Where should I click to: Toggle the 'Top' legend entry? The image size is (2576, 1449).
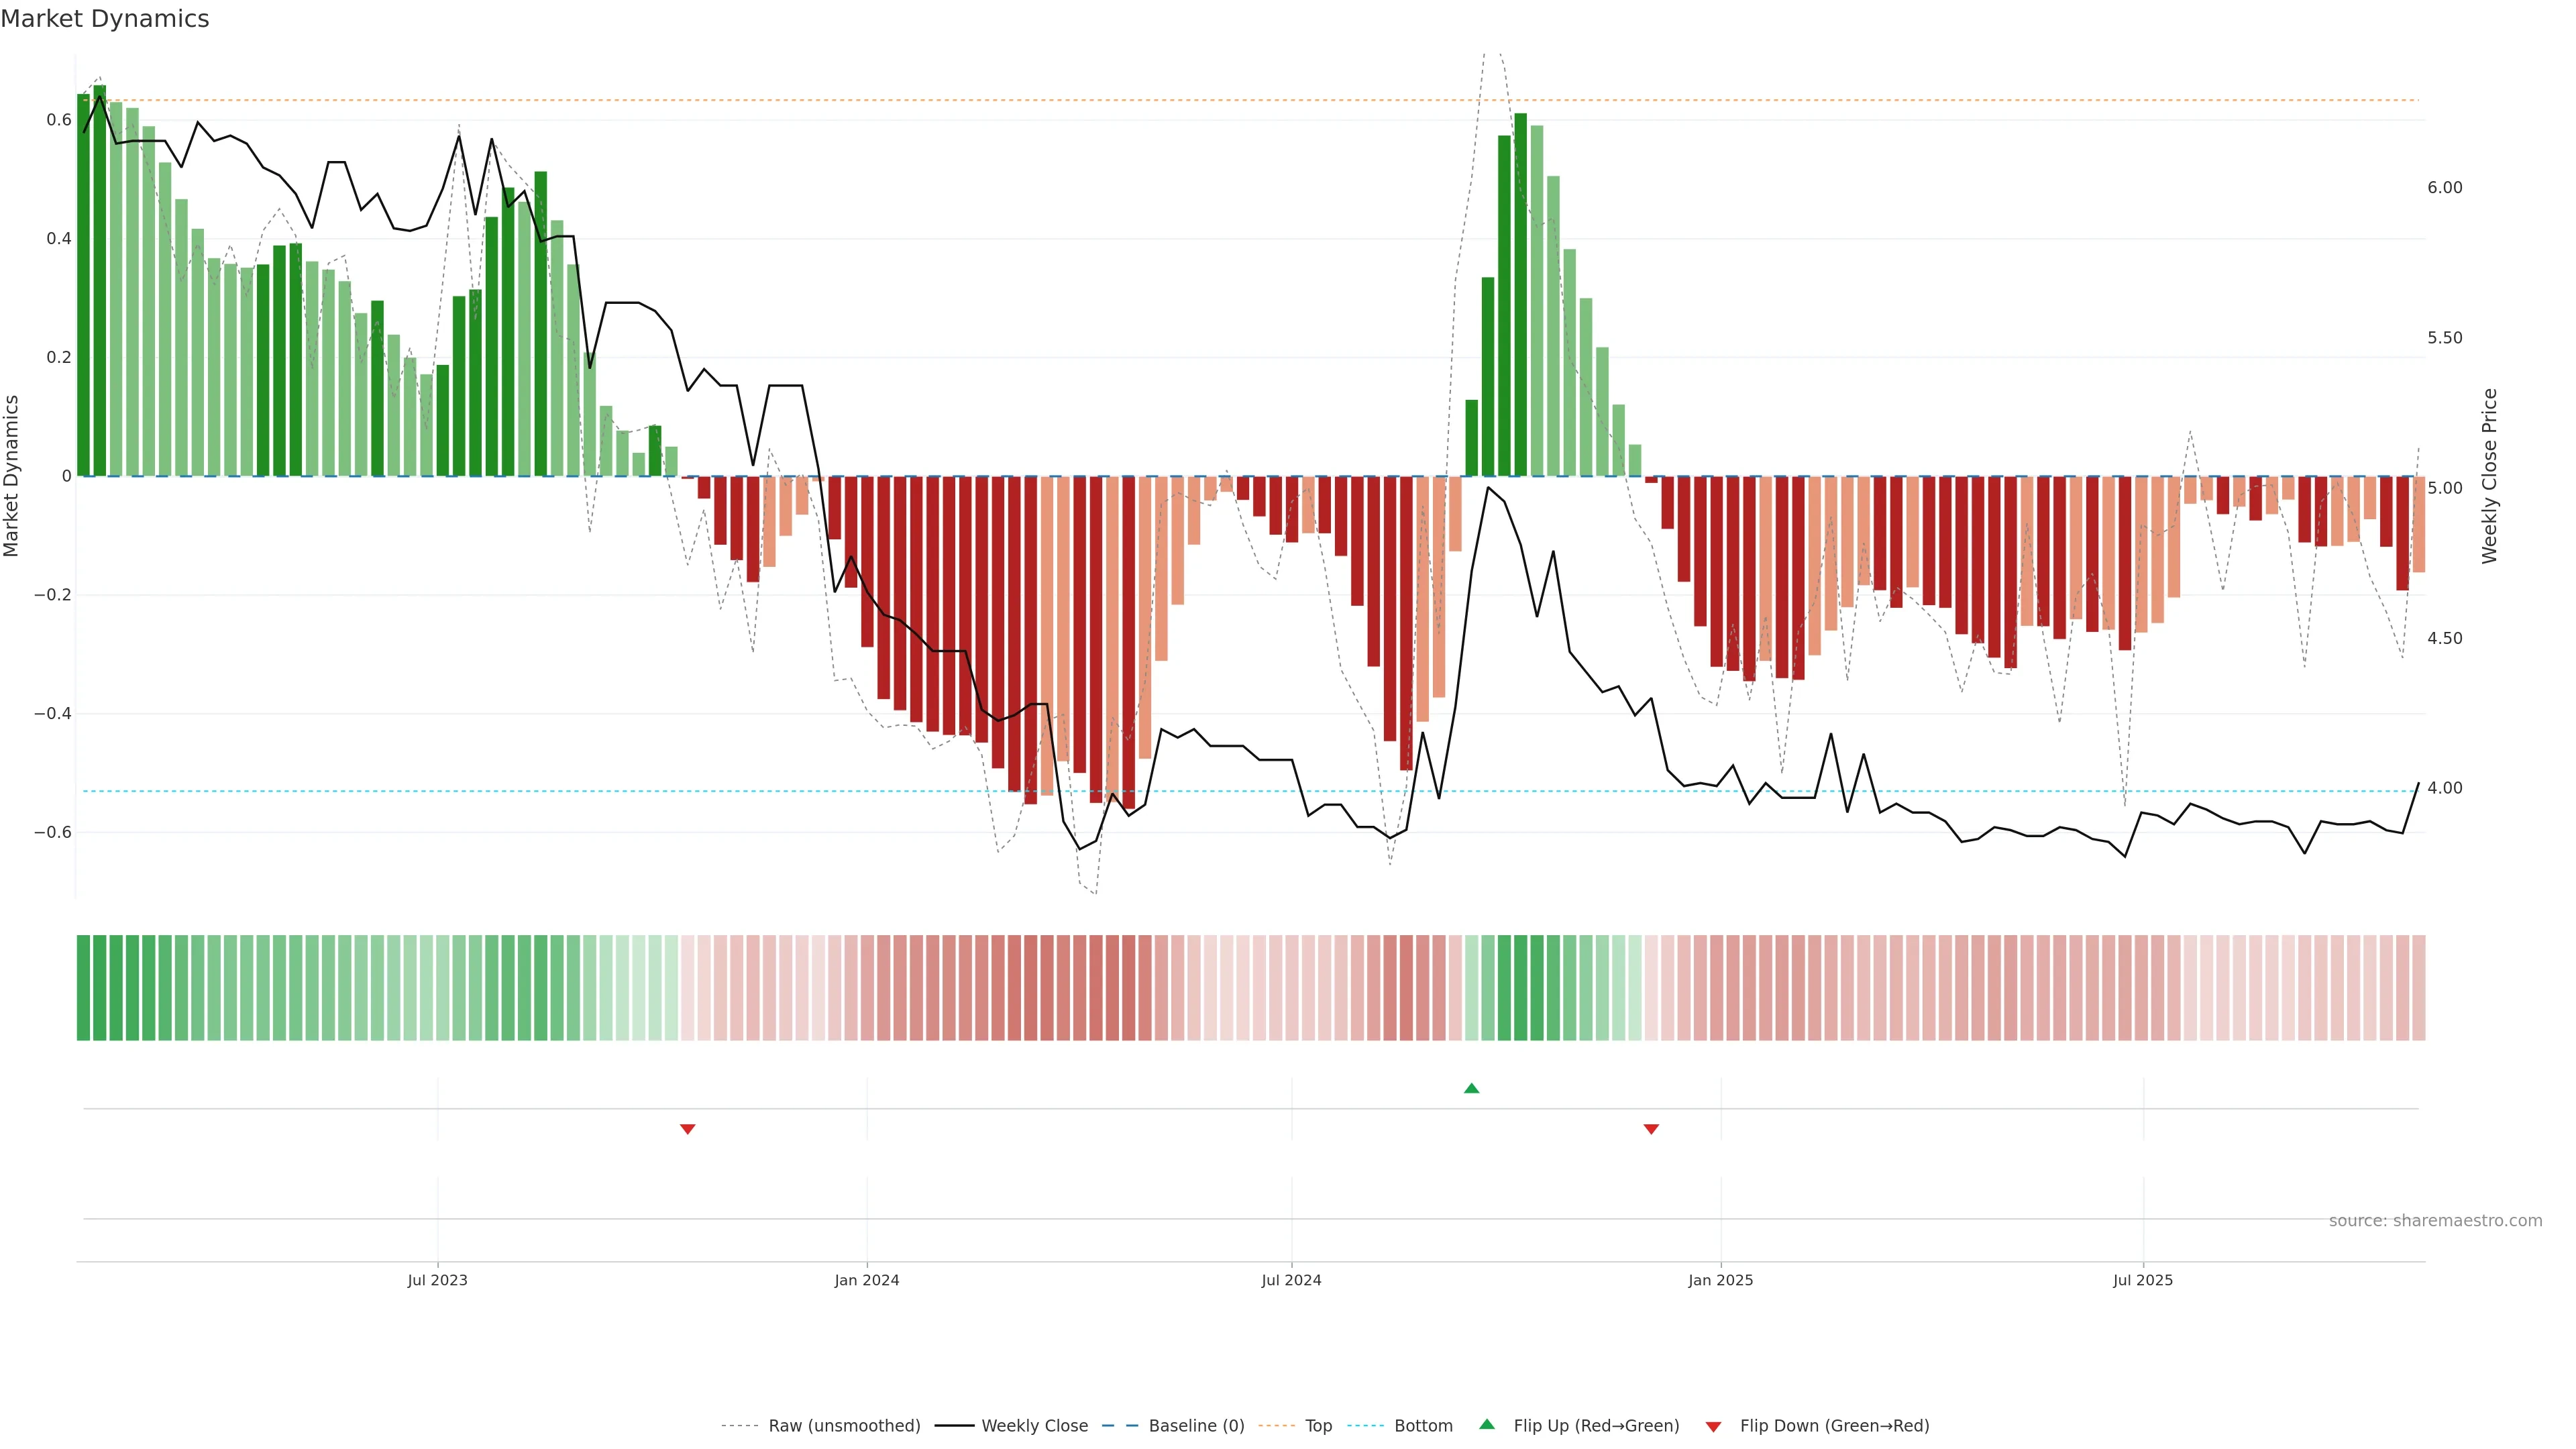click(x=1318, y=1426)
